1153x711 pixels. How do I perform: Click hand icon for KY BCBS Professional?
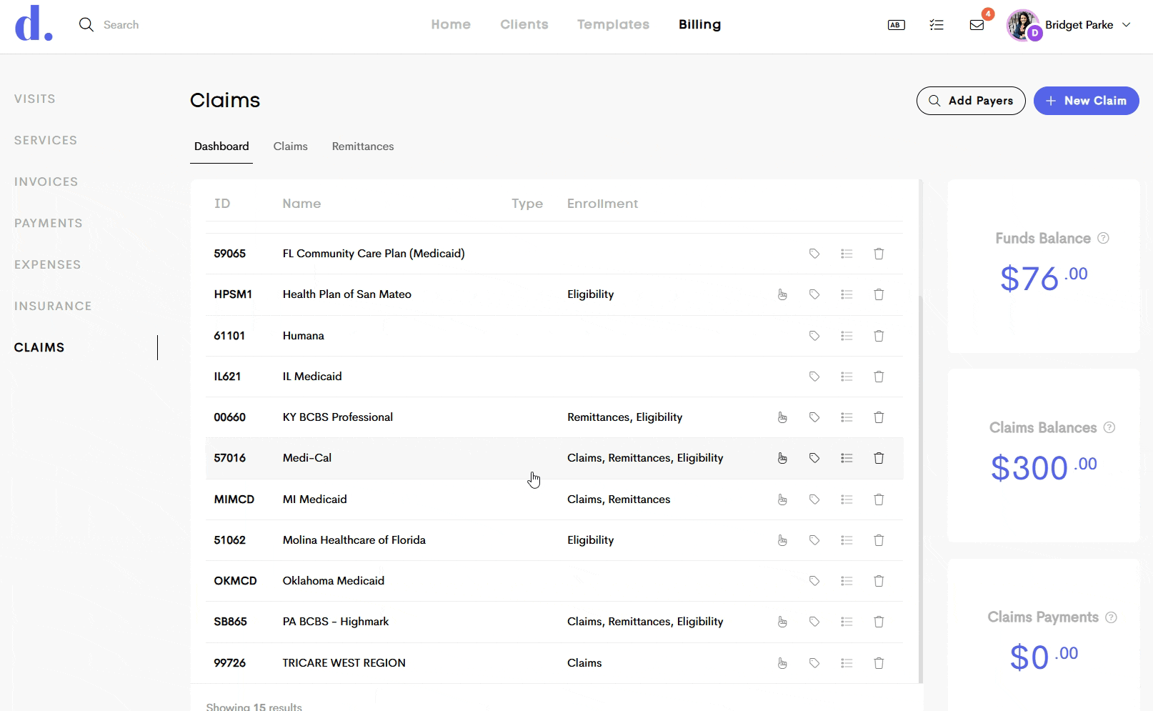pos(782,417)
